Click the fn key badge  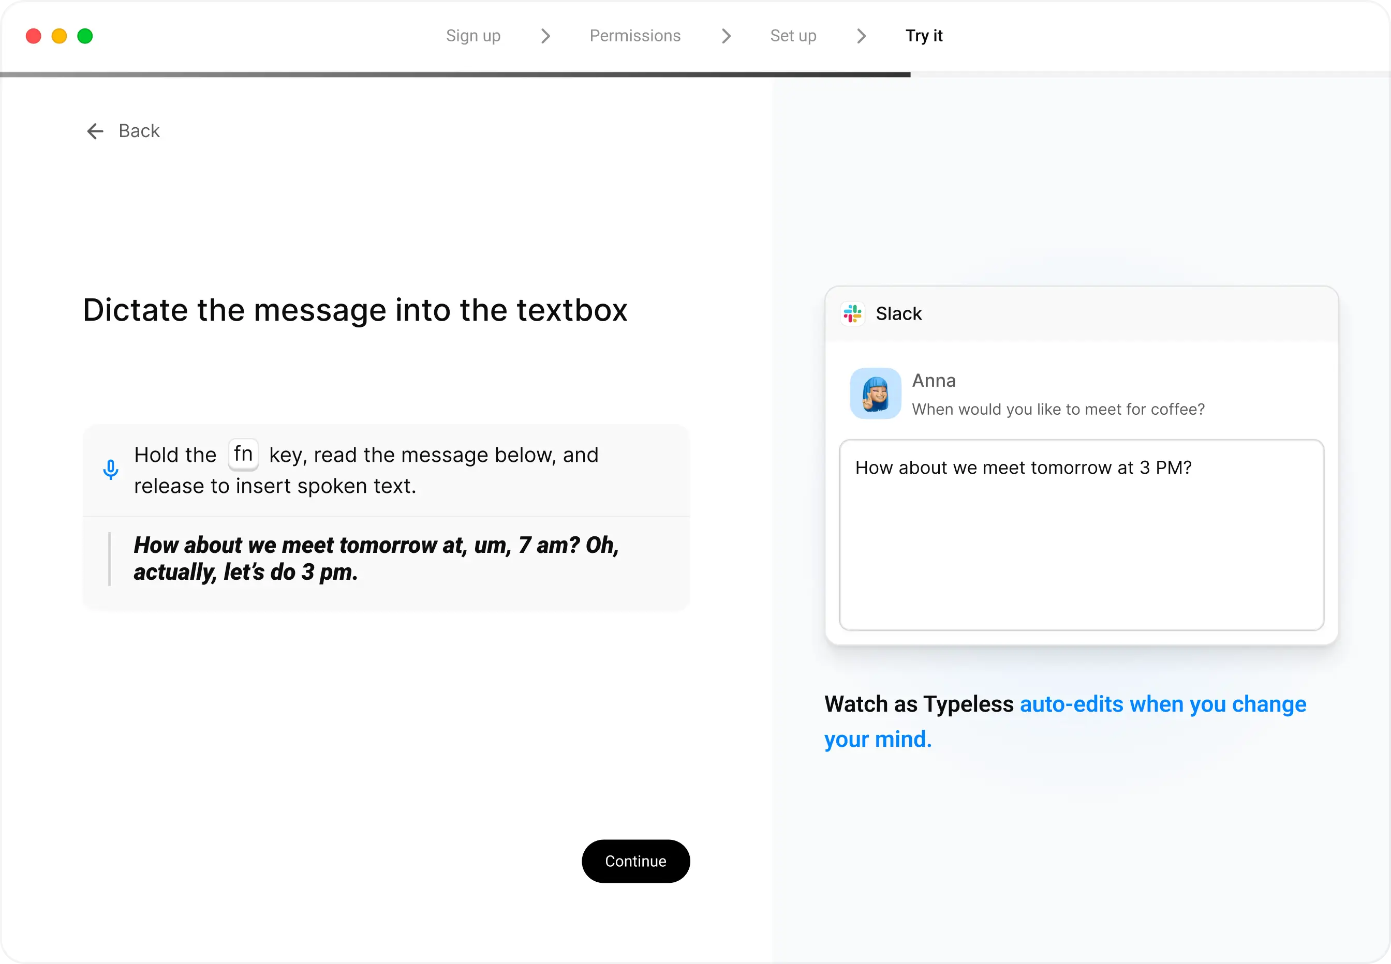[244, 454]
